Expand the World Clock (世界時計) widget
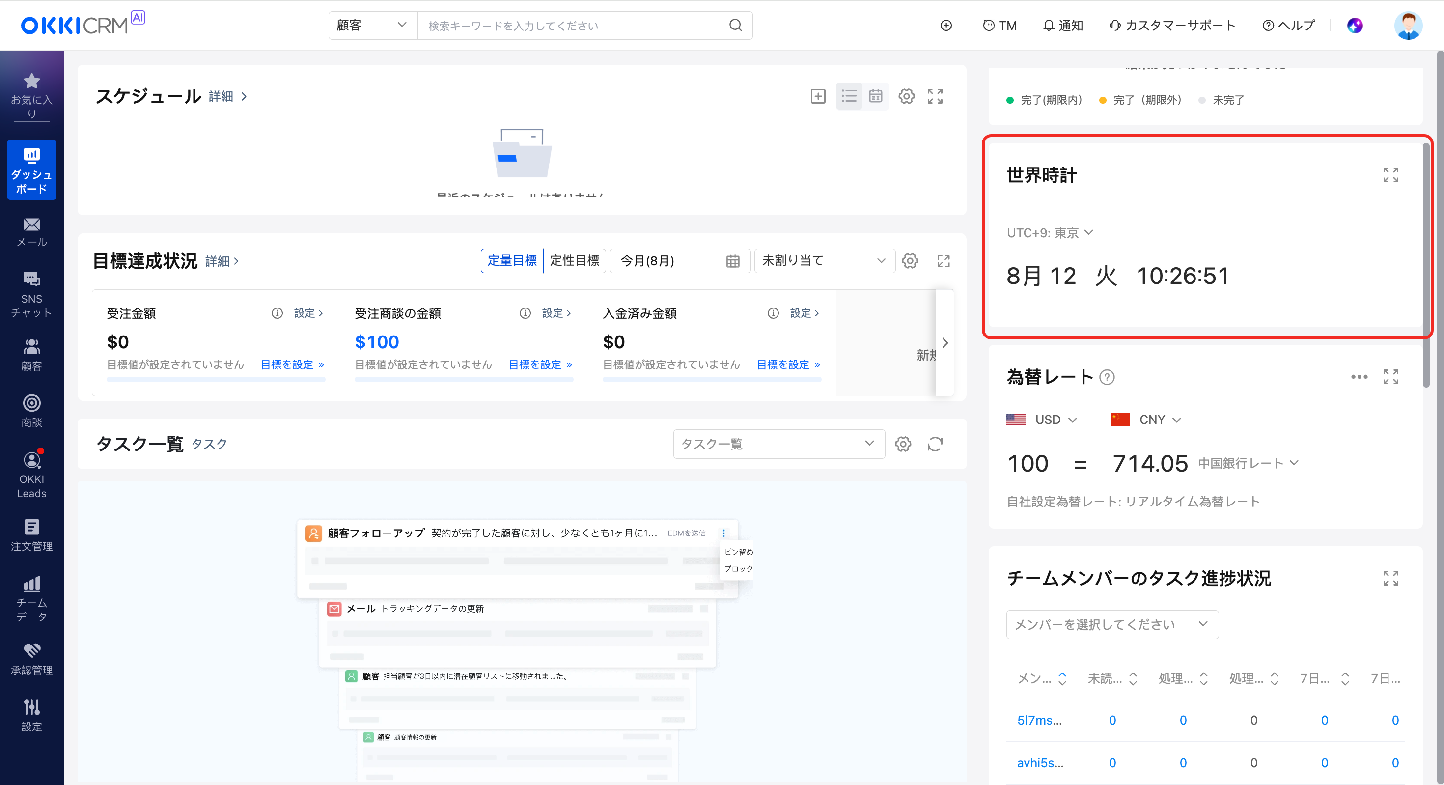 coord(1390,175)
